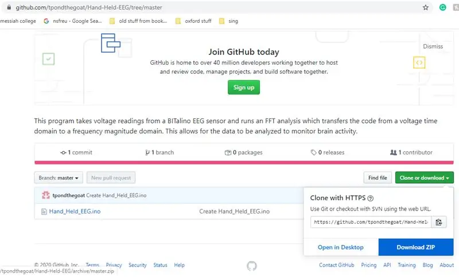Viewport: 459px width, 277px height.
Task: Click the Open in Desktop button
Action: 341,247
